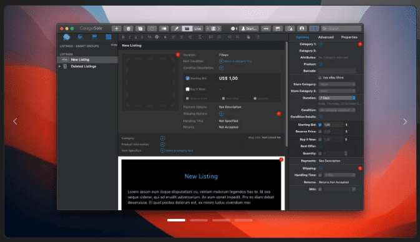The image size is (420, 242).
Task: Switch to the Properties inspector tab
Action: 349,37
